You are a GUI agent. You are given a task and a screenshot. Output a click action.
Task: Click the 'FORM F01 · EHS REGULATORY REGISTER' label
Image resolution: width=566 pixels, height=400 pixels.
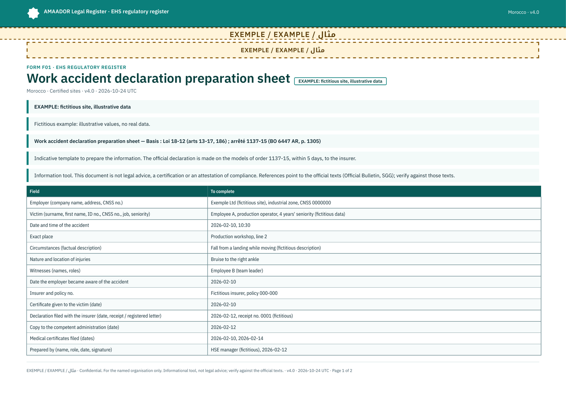[77, 67]
